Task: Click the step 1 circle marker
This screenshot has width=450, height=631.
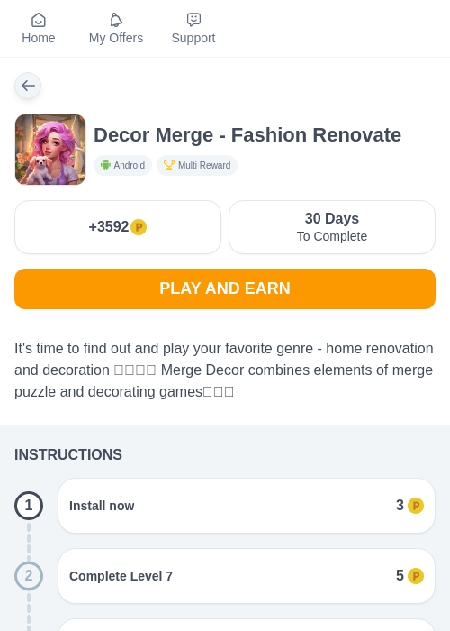Action: (x=29, y=506)
